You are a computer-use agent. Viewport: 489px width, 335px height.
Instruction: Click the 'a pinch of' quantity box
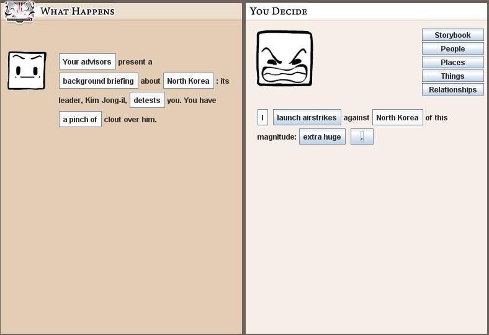[80, 120]
